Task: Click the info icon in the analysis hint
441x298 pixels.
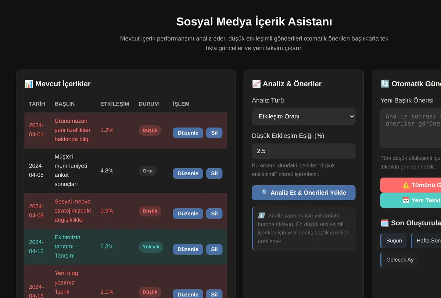Action: click(262, 216)
